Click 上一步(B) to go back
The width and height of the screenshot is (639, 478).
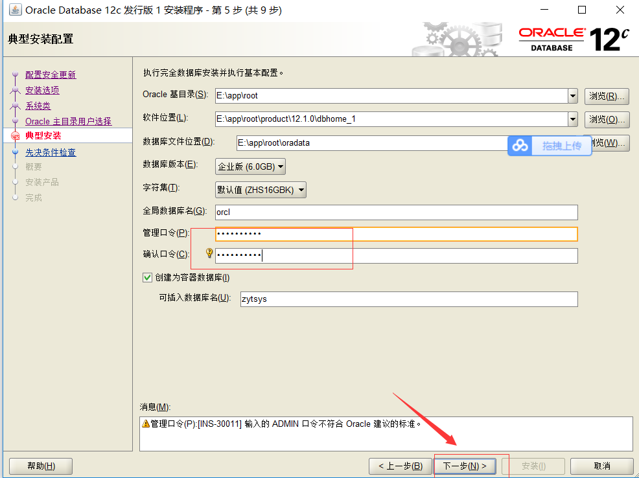pos(401,466)
